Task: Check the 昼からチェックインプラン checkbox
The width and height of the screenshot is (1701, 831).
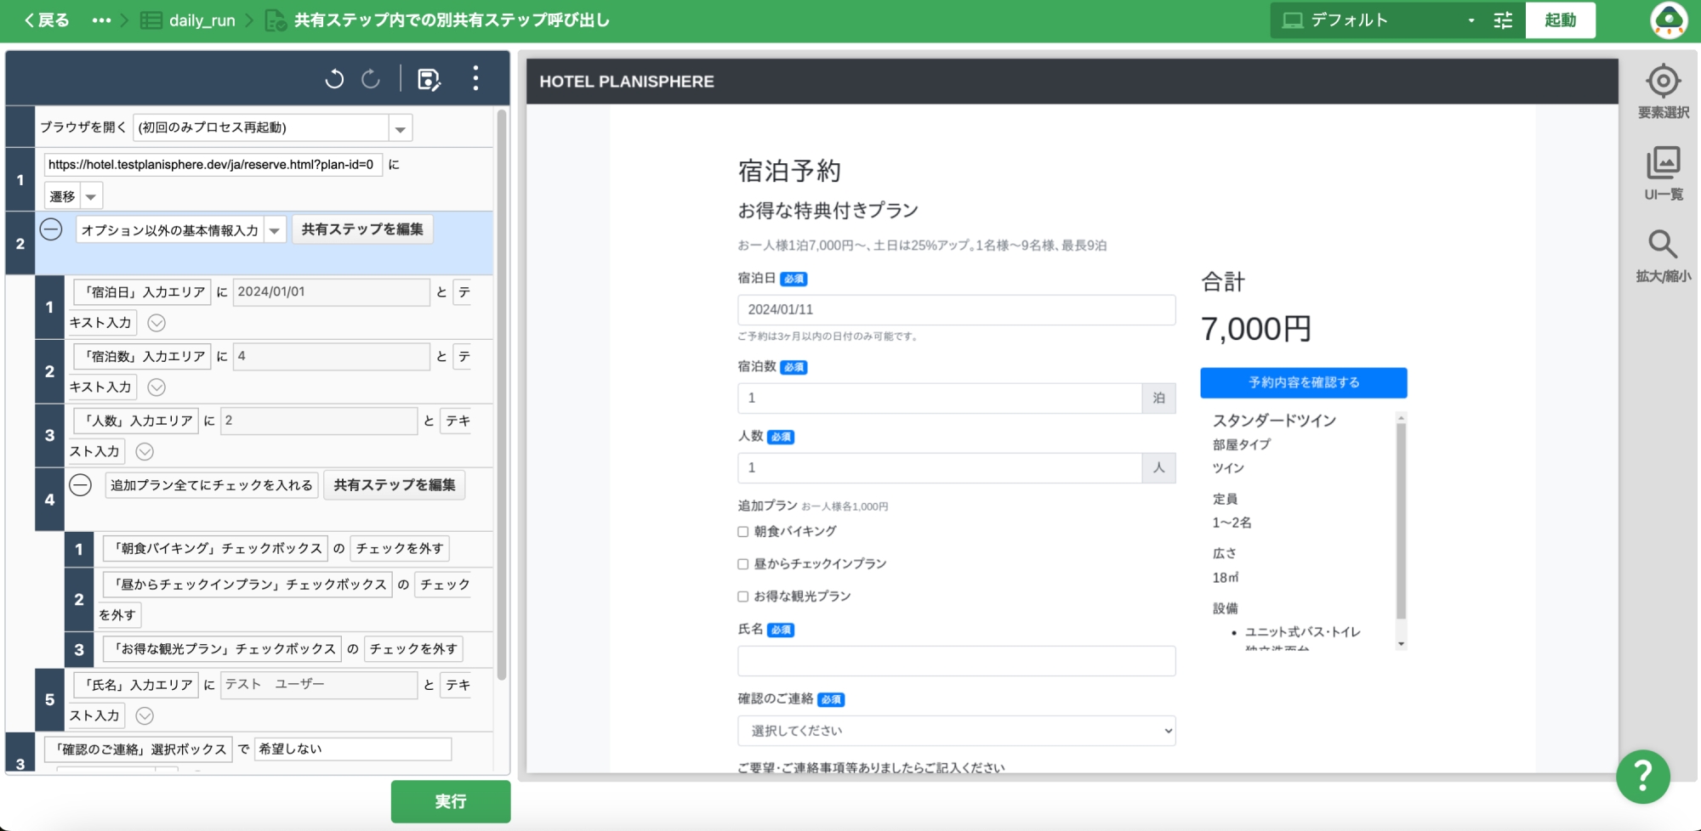Action: click(743, 564)
